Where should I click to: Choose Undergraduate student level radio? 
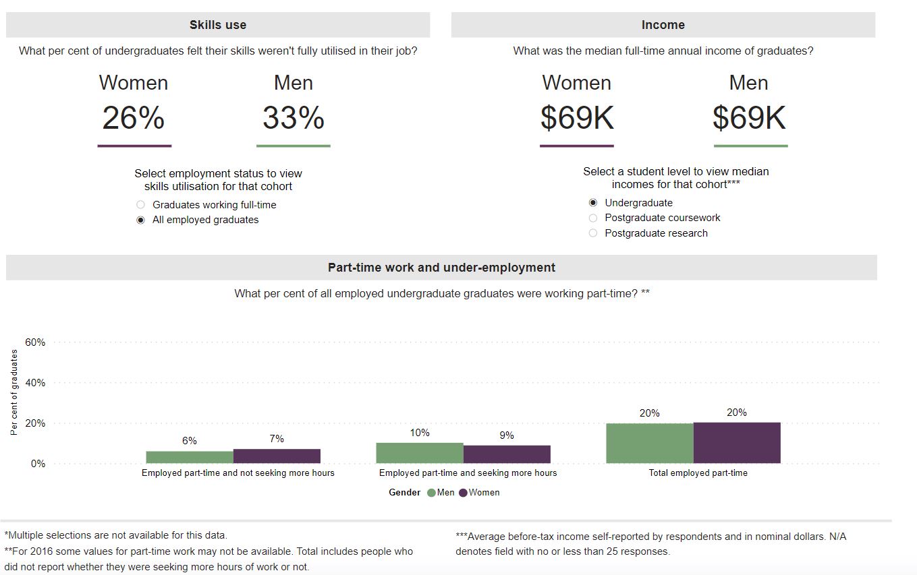pyautogui.click(x=593, y=203)
